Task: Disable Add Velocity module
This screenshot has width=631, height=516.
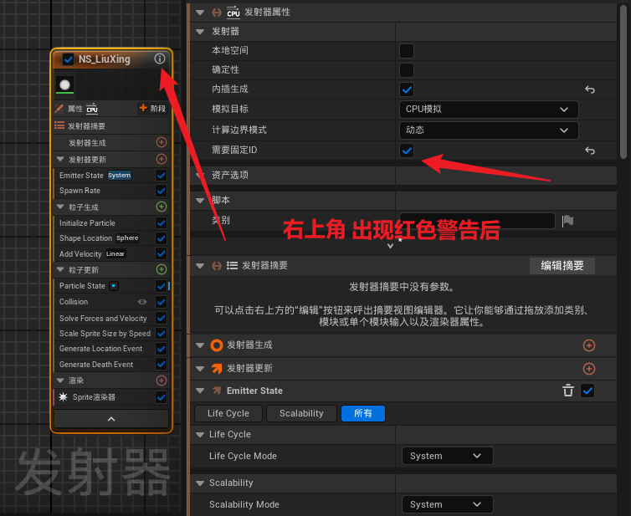Action: coord(161,253)
